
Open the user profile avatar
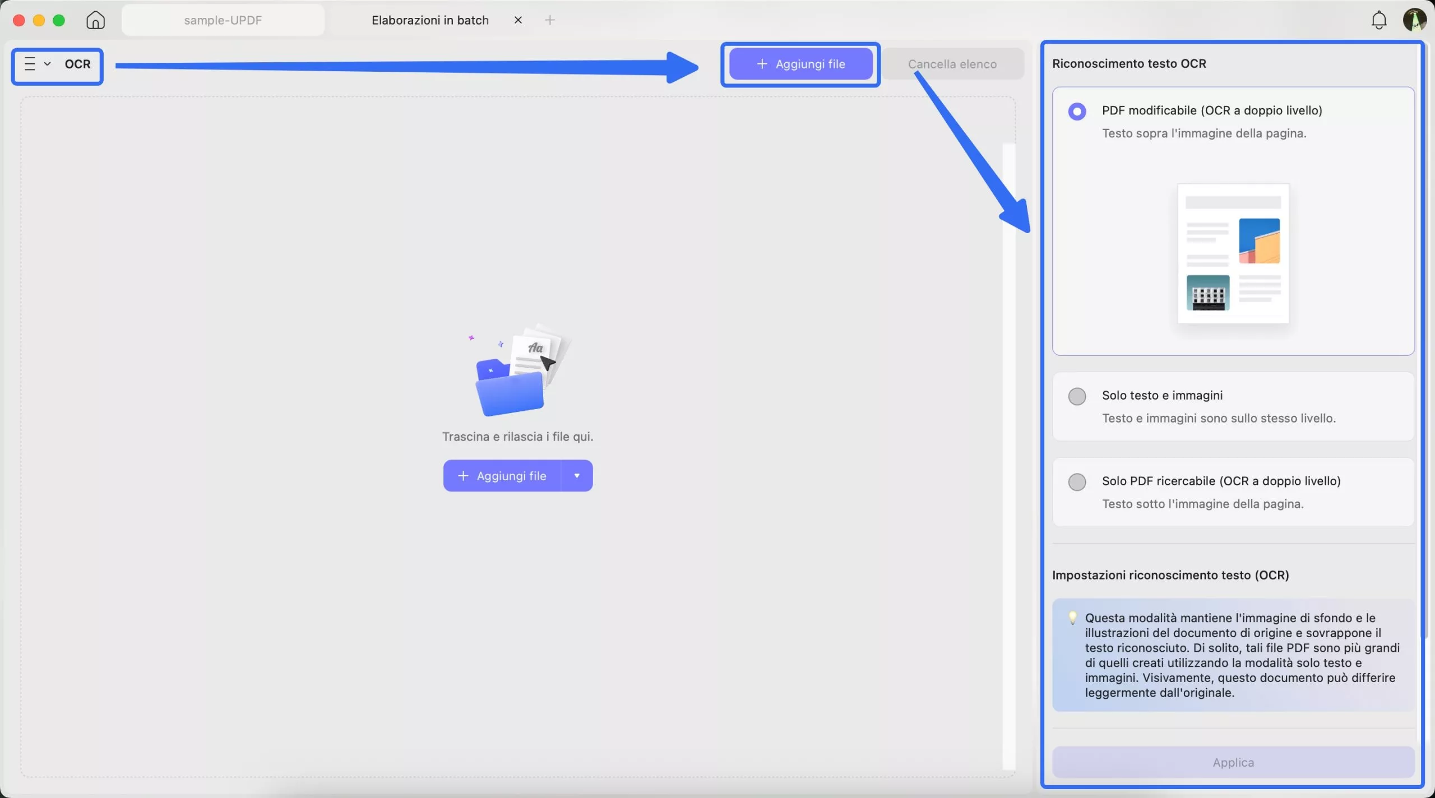(x=1414, y=20)
